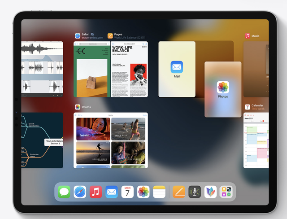Viewport: 287px width, 219px height.
Task: Click the WORK-LIFE BALANCE headline in Pages
Action: coord(122,49)
